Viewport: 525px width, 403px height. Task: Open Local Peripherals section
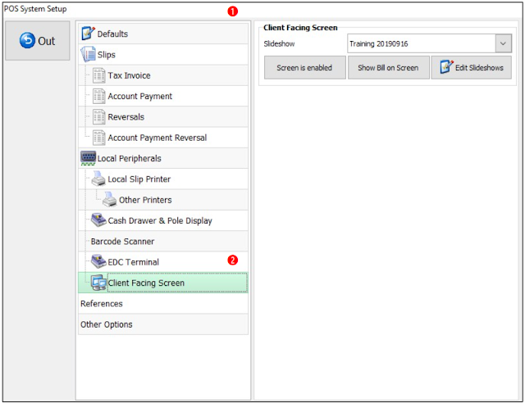point(163,158)
